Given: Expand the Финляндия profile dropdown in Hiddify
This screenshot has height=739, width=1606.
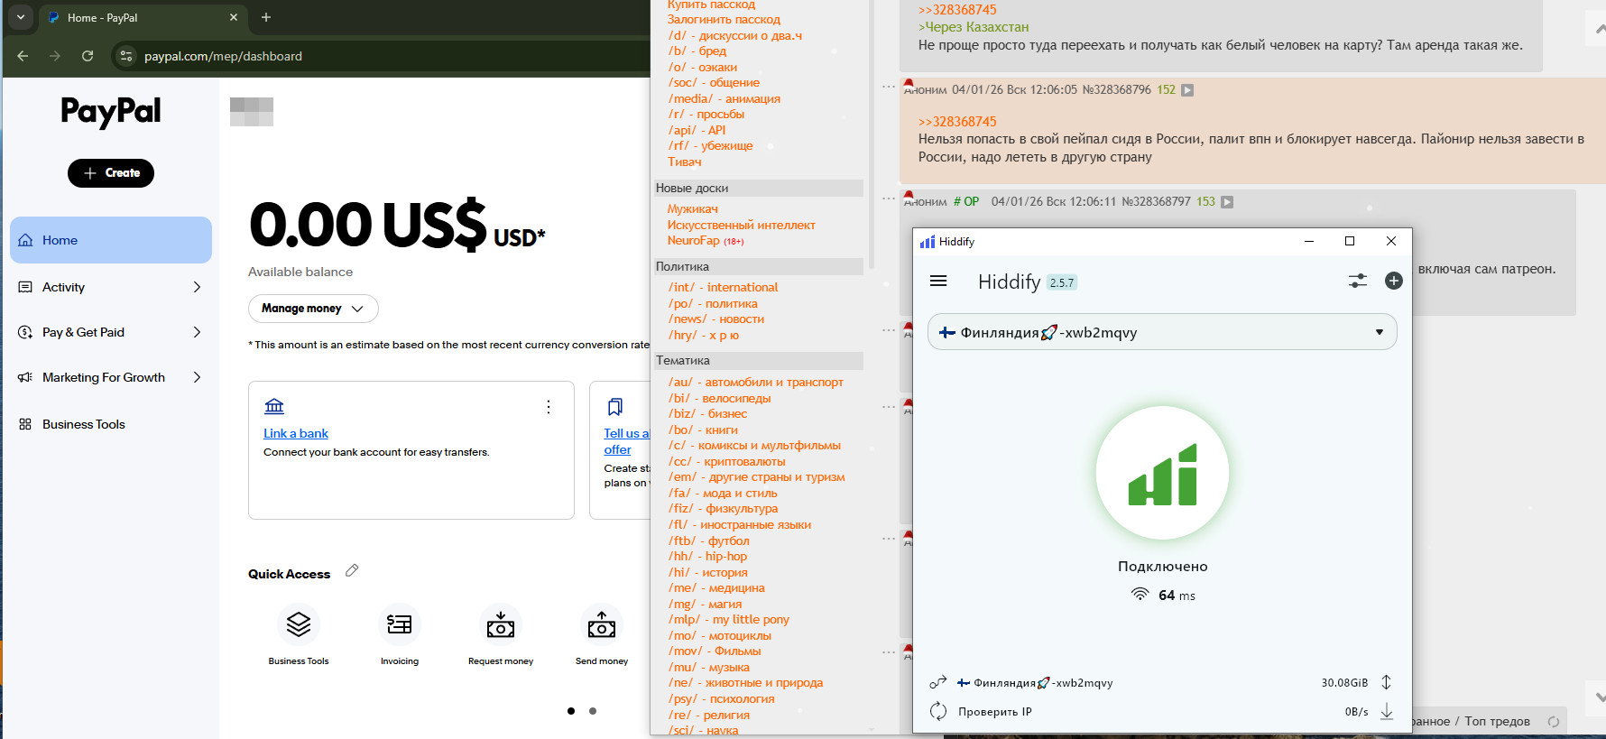Looking at the screenshot, I should [1162, 332].
